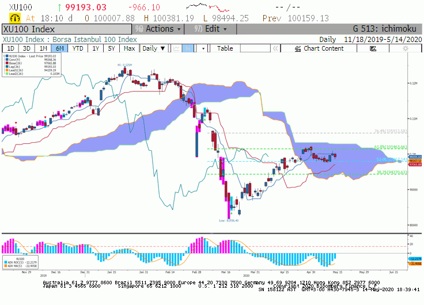Select the 5Y range tab
The width and height of the screenshot is (424, 305).
coord(111,48)
